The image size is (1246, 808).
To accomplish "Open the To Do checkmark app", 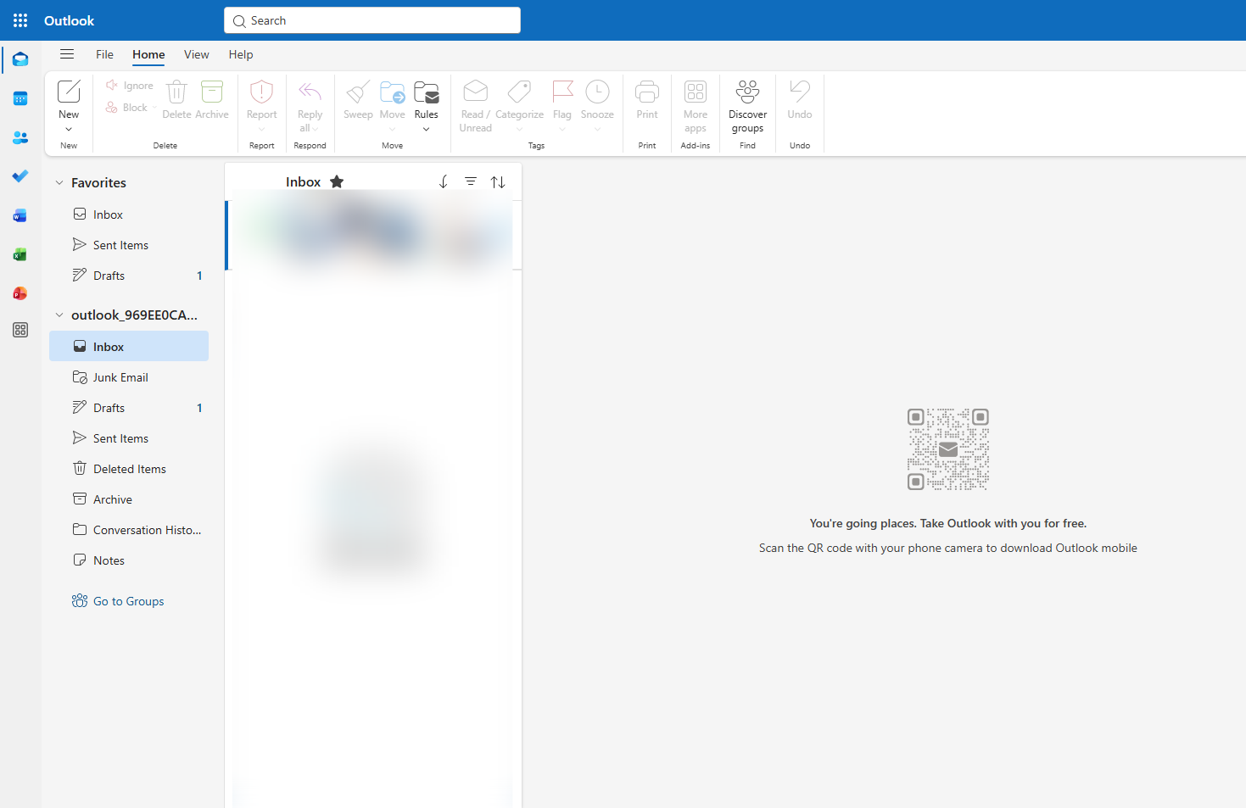I will 20,176.
